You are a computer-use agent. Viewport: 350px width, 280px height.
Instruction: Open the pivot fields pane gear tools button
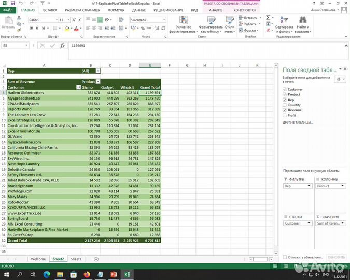(340, 79)
